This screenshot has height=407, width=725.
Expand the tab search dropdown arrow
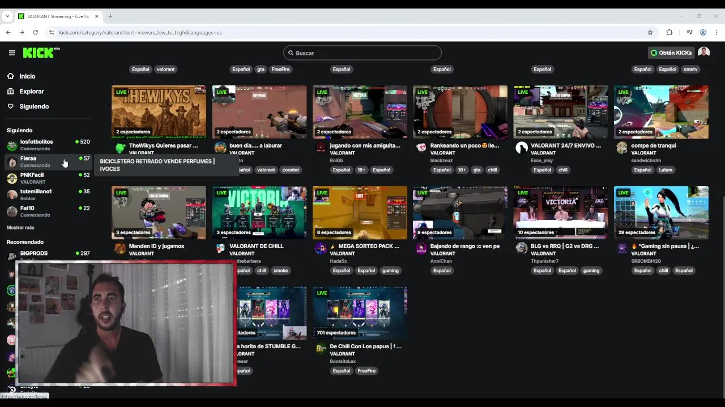coord(7,16)
